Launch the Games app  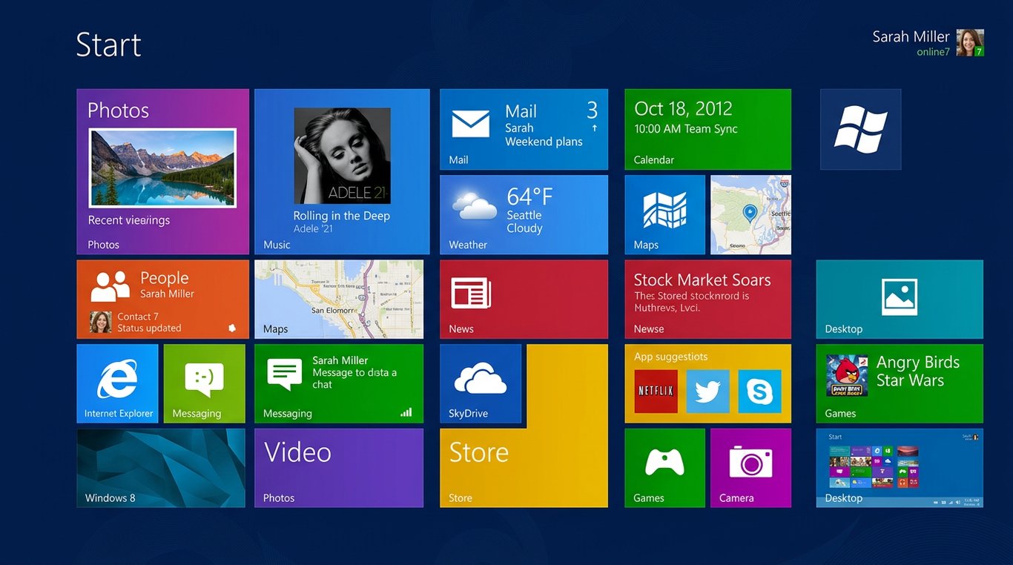pyautogui.click(x=664, y=467)
